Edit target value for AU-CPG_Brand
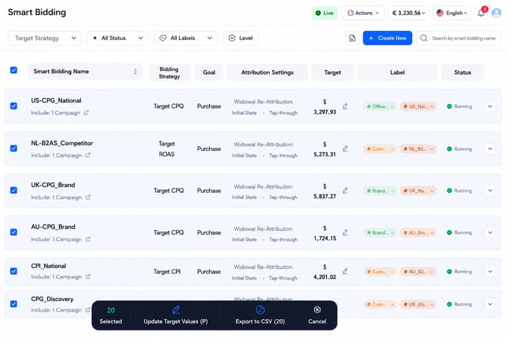The image size is (506, 338). click(x=345, y=232)
